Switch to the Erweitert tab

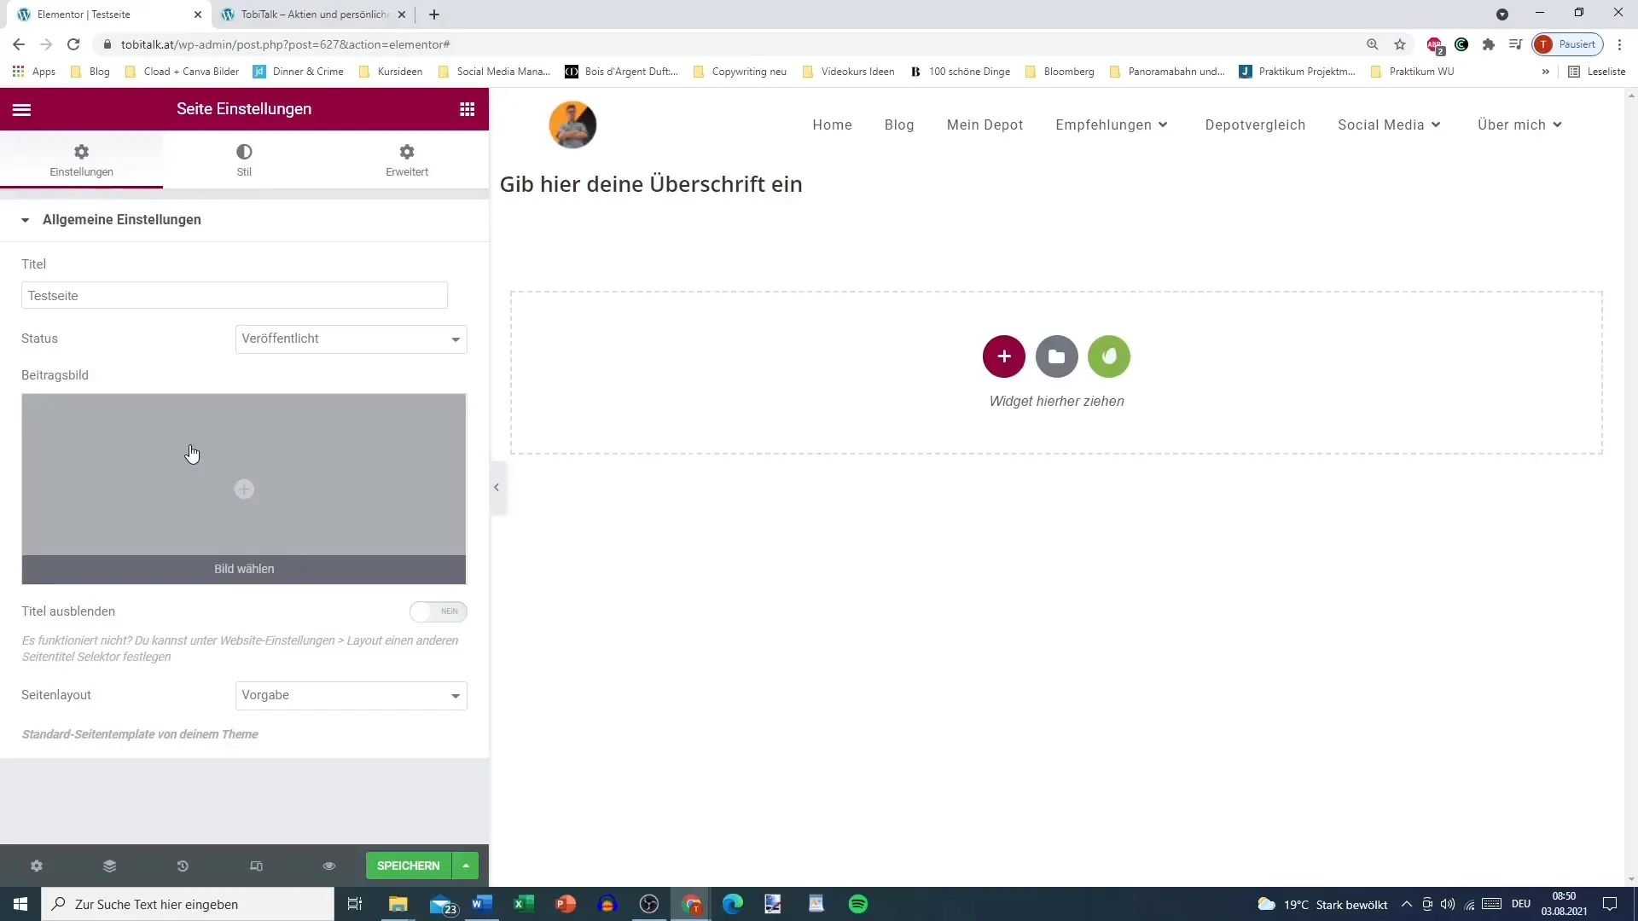pos(407,160)
